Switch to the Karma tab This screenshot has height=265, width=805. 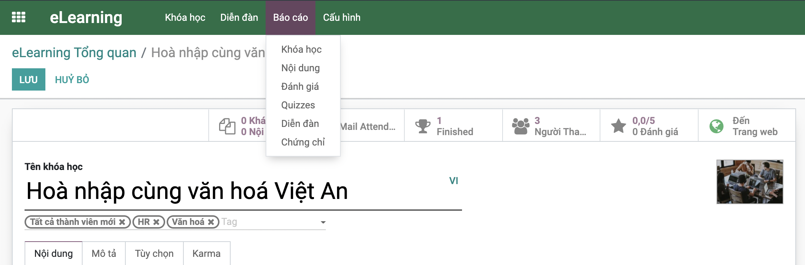[206, 253]
